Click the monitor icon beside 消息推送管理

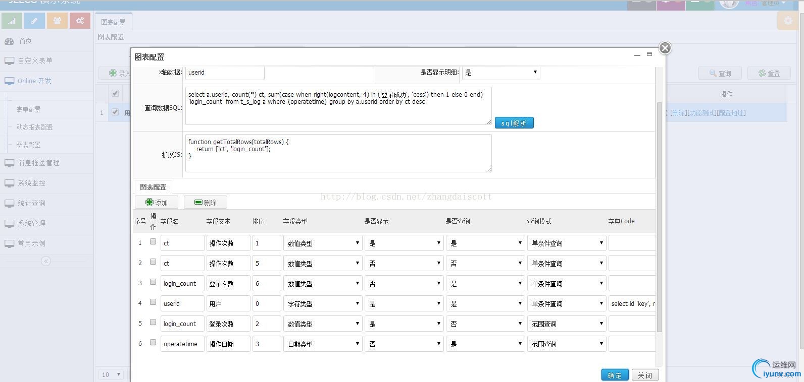coord(9,163)
